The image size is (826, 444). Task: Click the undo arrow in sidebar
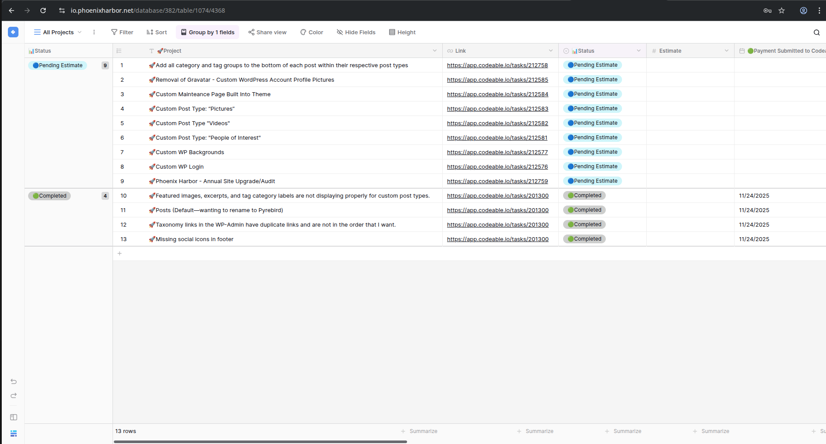tap(14, 381)
